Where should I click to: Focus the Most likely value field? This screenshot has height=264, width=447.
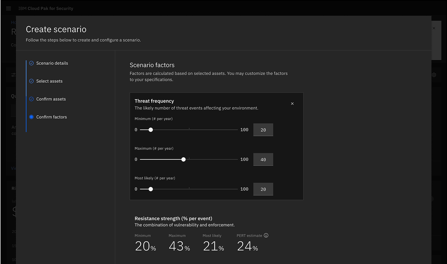(x=263, y=189)
